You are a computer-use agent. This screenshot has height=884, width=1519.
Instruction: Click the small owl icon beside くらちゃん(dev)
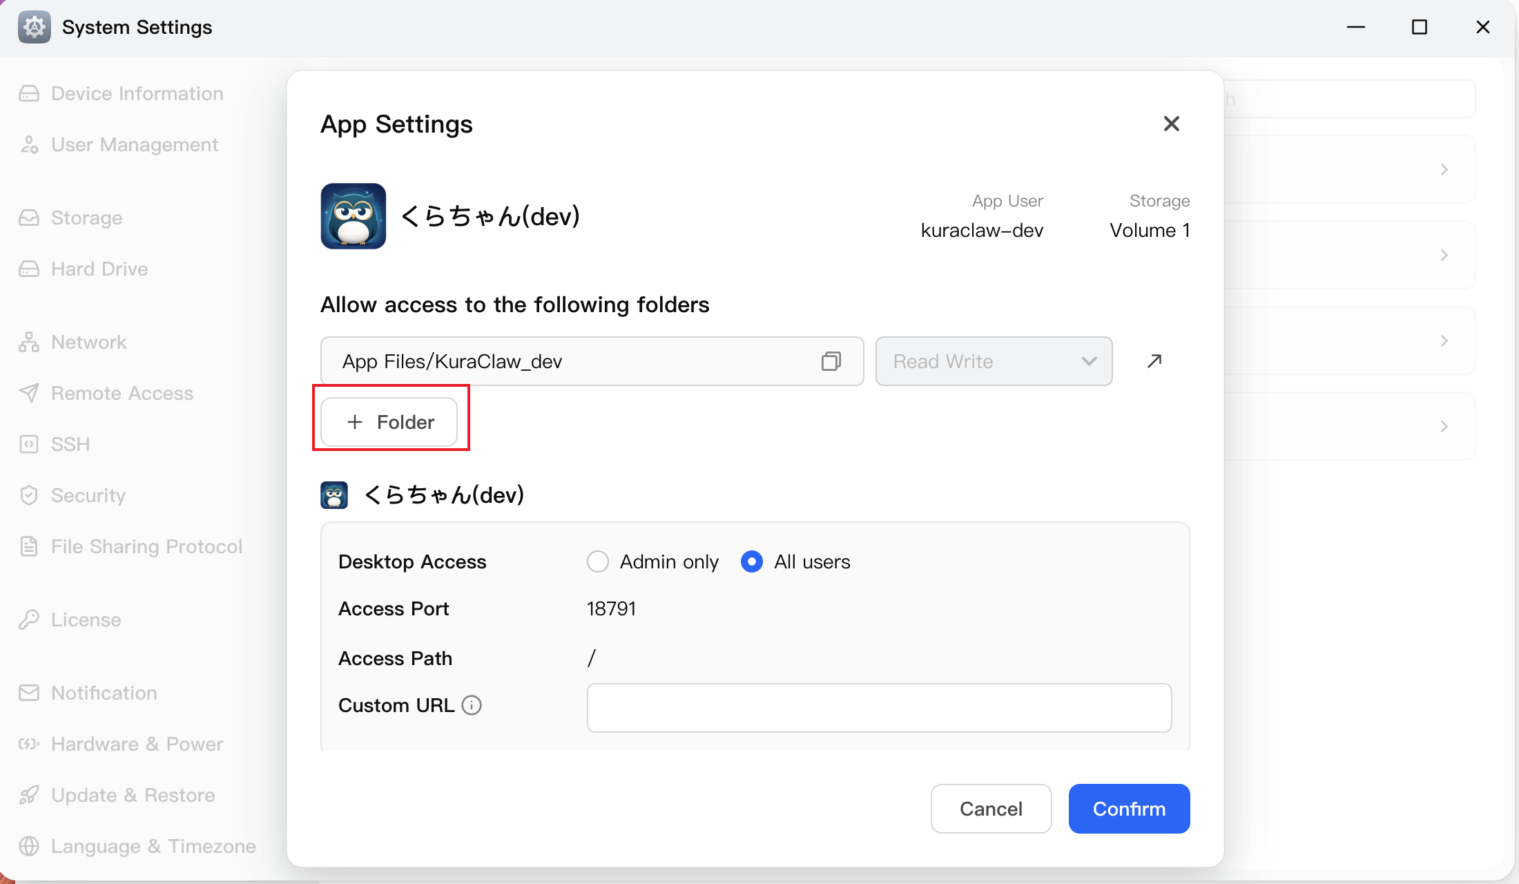tap(334, 495)
